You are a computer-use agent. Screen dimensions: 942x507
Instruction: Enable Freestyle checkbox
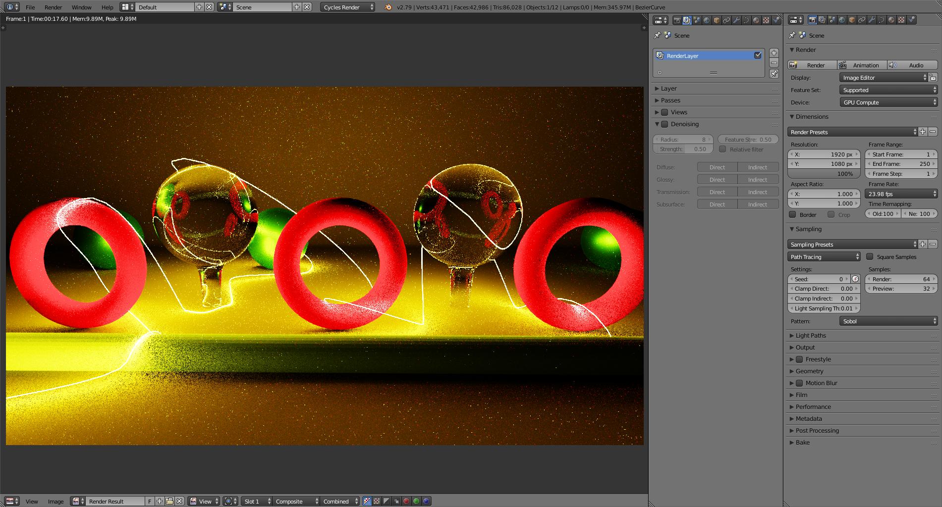[x=799, y=359]
